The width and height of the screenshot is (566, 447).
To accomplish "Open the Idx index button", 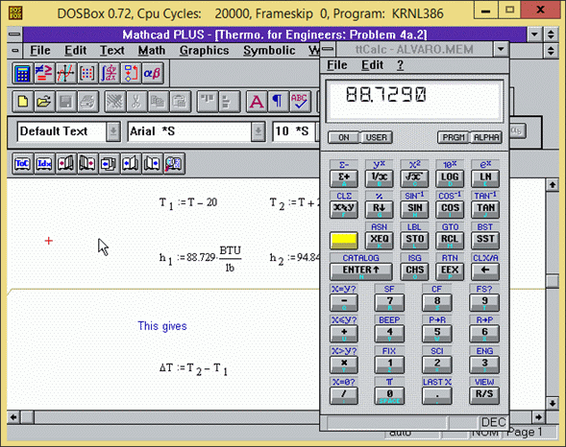I will point(44,164).
